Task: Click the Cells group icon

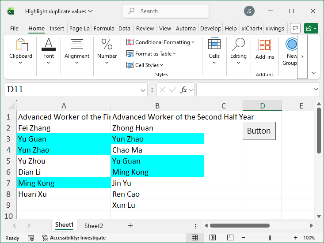Action: pos(214,45)
